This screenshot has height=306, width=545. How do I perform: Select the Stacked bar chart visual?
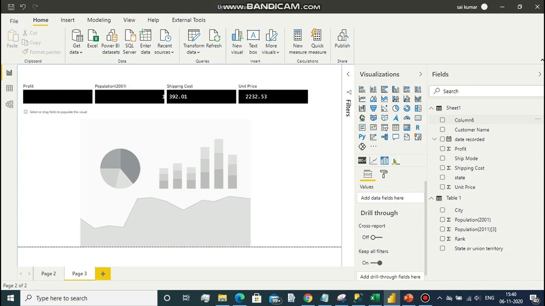pos(362,89)
